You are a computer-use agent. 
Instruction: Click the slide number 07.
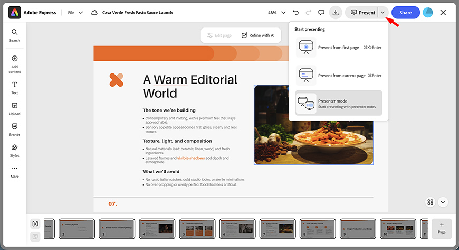(112, 203)
